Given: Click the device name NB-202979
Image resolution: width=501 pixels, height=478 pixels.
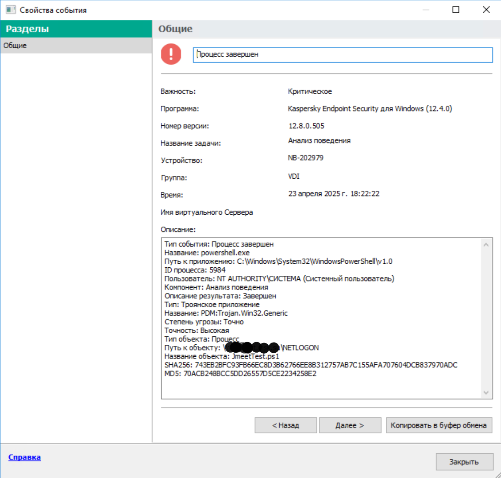Looking at the screenshot, I should tap(305, 158).
